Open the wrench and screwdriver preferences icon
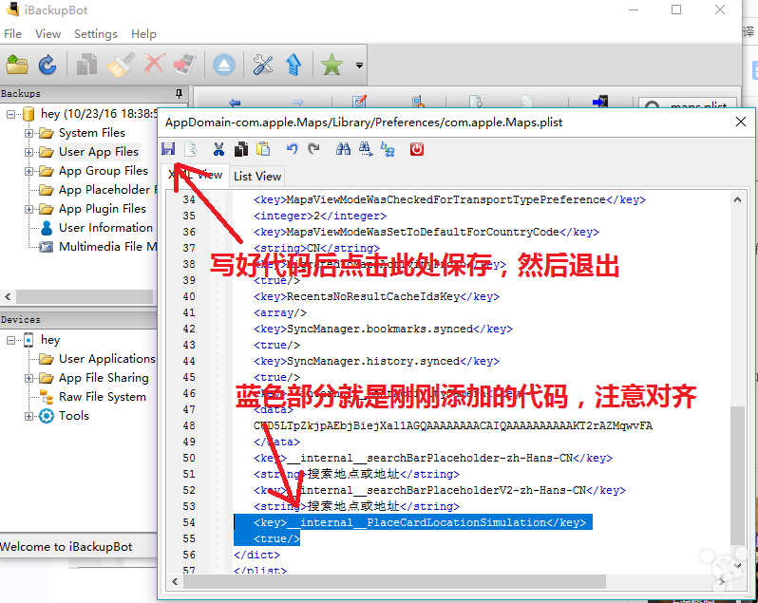 pyautogui.click(x=263, y=65)
